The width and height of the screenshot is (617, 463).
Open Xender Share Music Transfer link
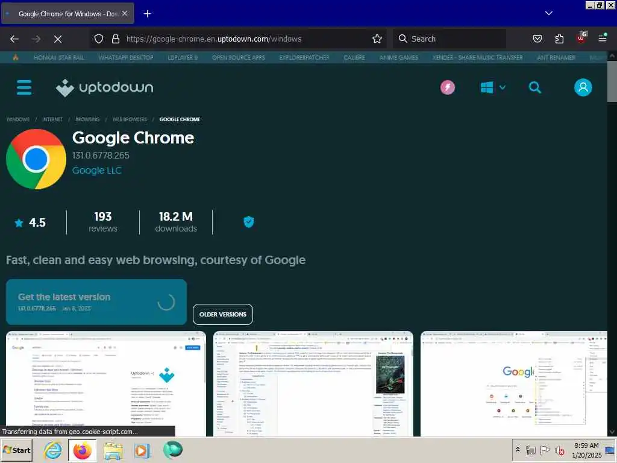click(478, 57)
